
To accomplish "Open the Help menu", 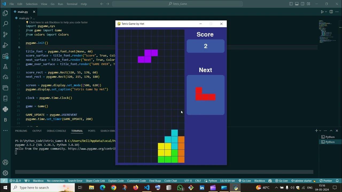I will click(x=84, y=4).
